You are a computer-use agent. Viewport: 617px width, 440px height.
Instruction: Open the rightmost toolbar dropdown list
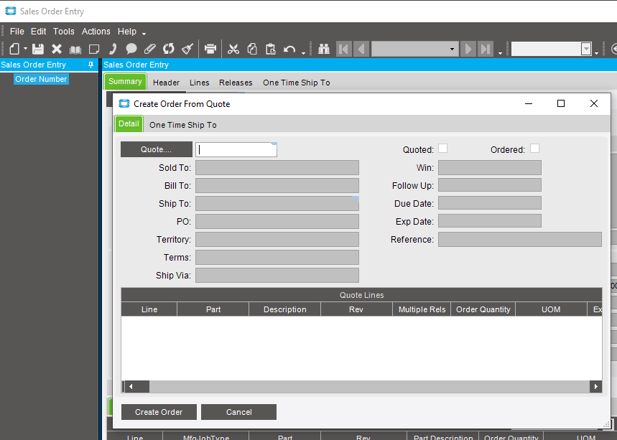[586, 49]
